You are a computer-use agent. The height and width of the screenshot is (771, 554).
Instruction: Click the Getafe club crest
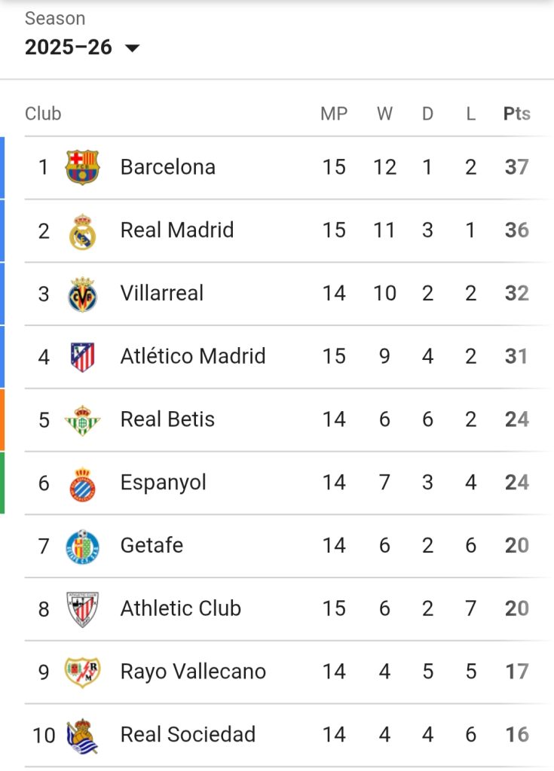click(82, 546)
